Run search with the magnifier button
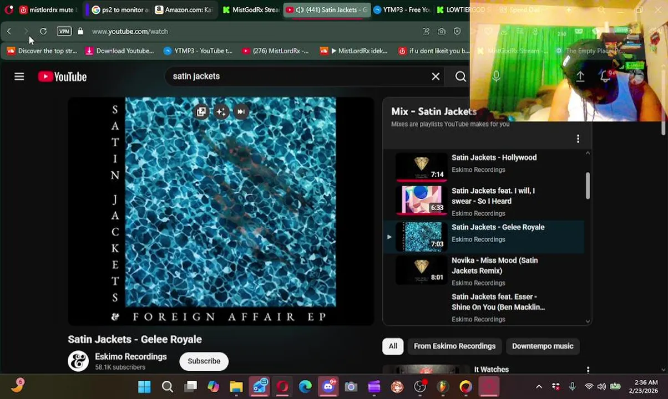Image resolution: width=668 pixels, height=399 pixels. [460, 76]
